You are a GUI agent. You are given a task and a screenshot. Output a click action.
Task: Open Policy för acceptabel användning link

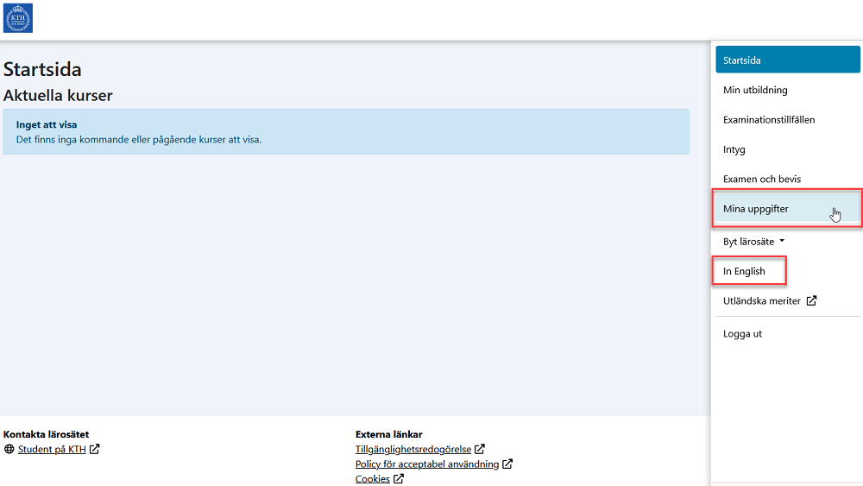[x=427, y=464]
